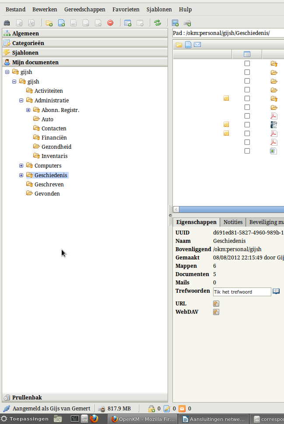
Task: Click the list column header icon
Action: tap(247, 54)
